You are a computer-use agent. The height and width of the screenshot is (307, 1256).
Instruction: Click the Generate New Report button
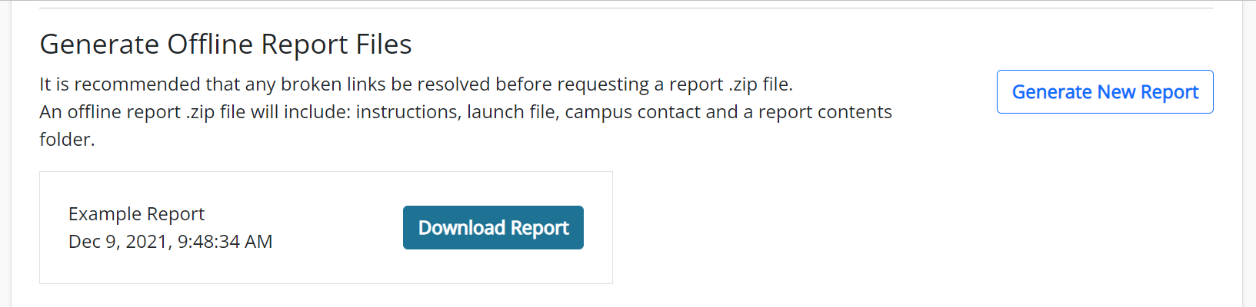[1104, 92]
